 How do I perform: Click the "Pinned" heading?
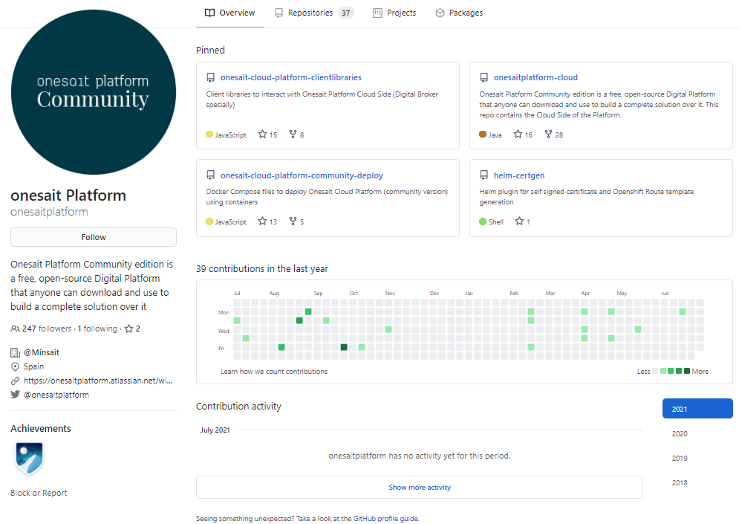[x=210, y=50]
